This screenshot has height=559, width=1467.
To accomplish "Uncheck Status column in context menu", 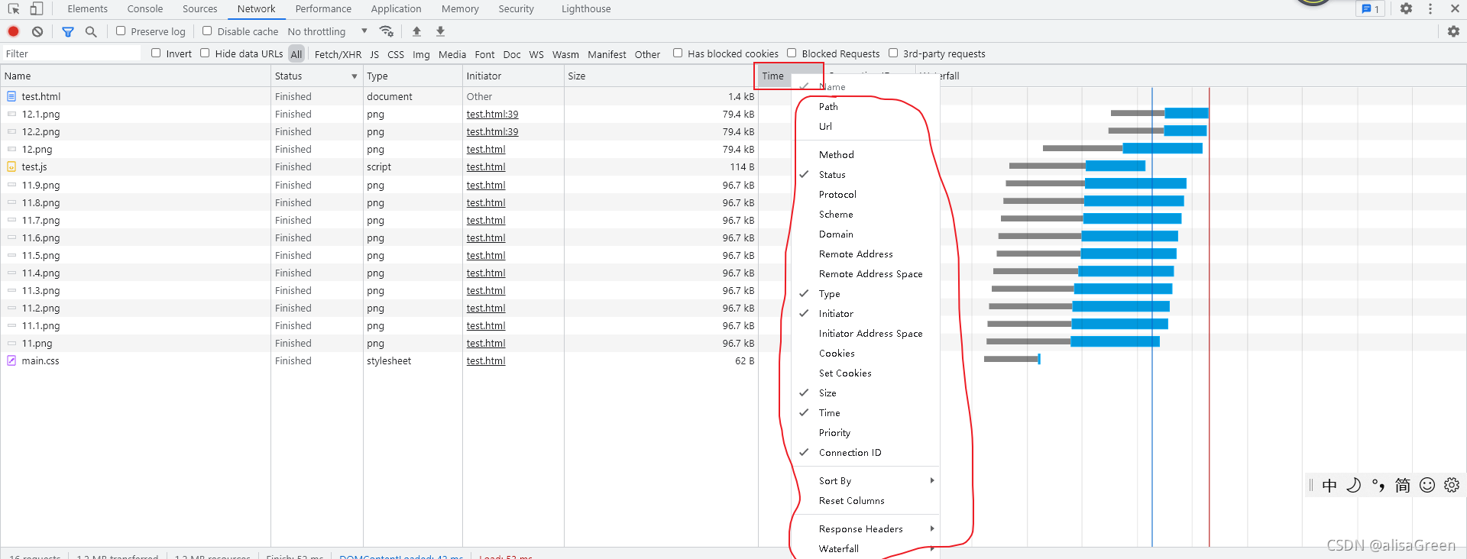I will [866, 175].
